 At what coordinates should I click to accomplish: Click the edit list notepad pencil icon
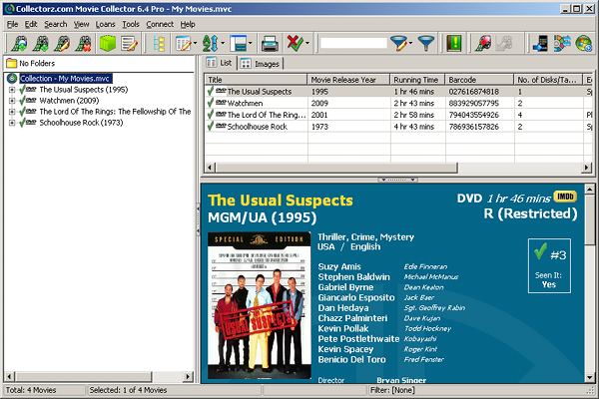click(x=129, y=44)
